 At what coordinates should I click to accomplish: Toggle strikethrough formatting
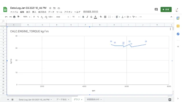[x=91, y=17]
